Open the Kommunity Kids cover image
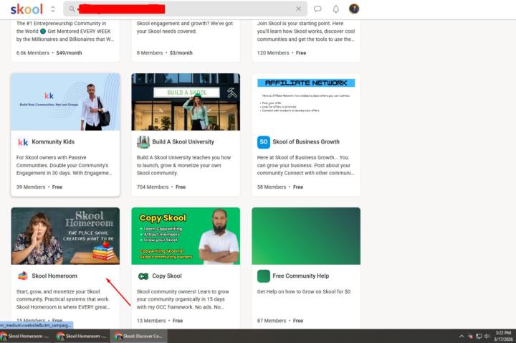Image resolution: width=516 pixels, height=343 pixels. (65, 102)
